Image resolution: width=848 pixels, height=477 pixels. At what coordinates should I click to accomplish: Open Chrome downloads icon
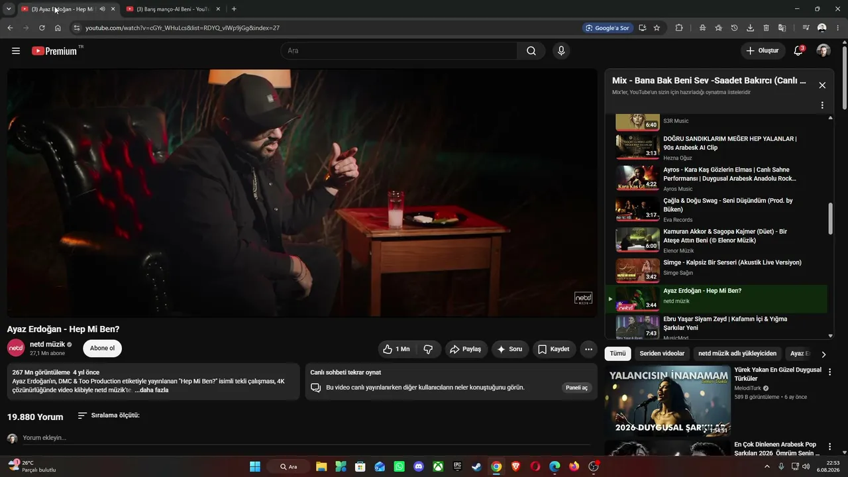pyautogui.click(x=750, y=28)
